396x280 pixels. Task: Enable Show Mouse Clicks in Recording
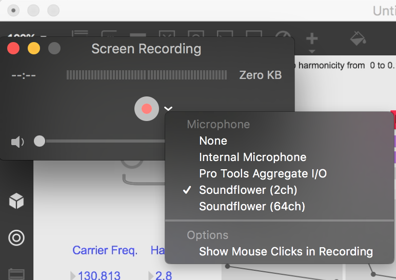coord(286,251)
